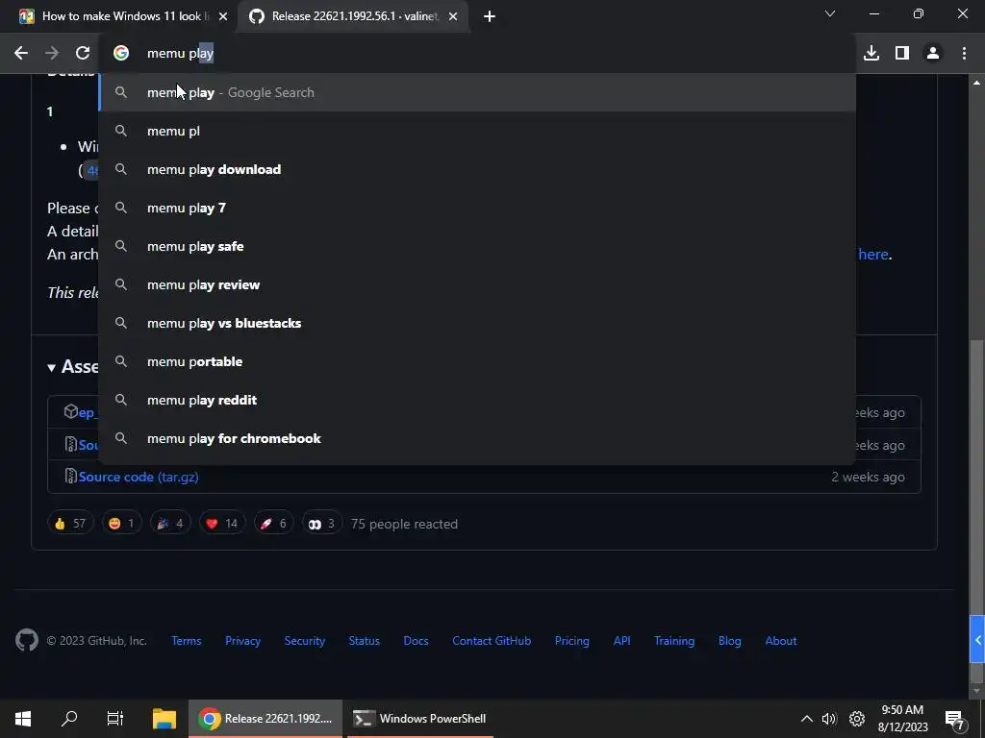
Task: Open the Terms footer link
Action: (187, 641)
